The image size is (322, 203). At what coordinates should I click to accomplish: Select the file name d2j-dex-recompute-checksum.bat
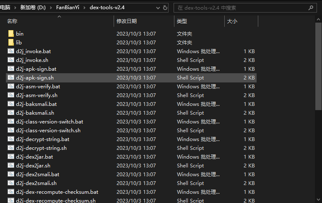pos(57,192)
